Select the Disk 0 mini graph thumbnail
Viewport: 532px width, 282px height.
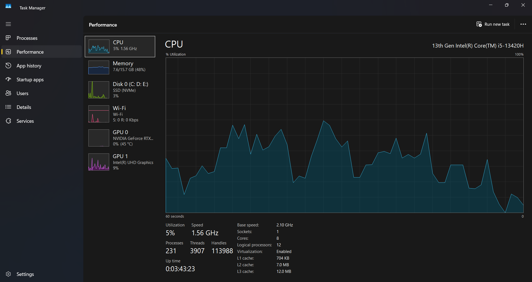click(99, 90)
